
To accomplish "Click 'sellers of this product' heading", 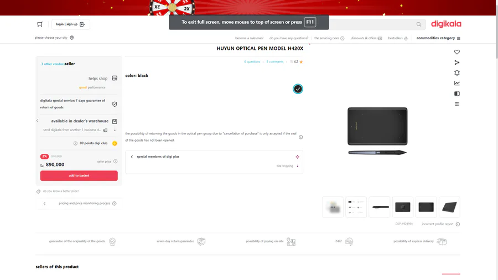I will pos(57,267).
